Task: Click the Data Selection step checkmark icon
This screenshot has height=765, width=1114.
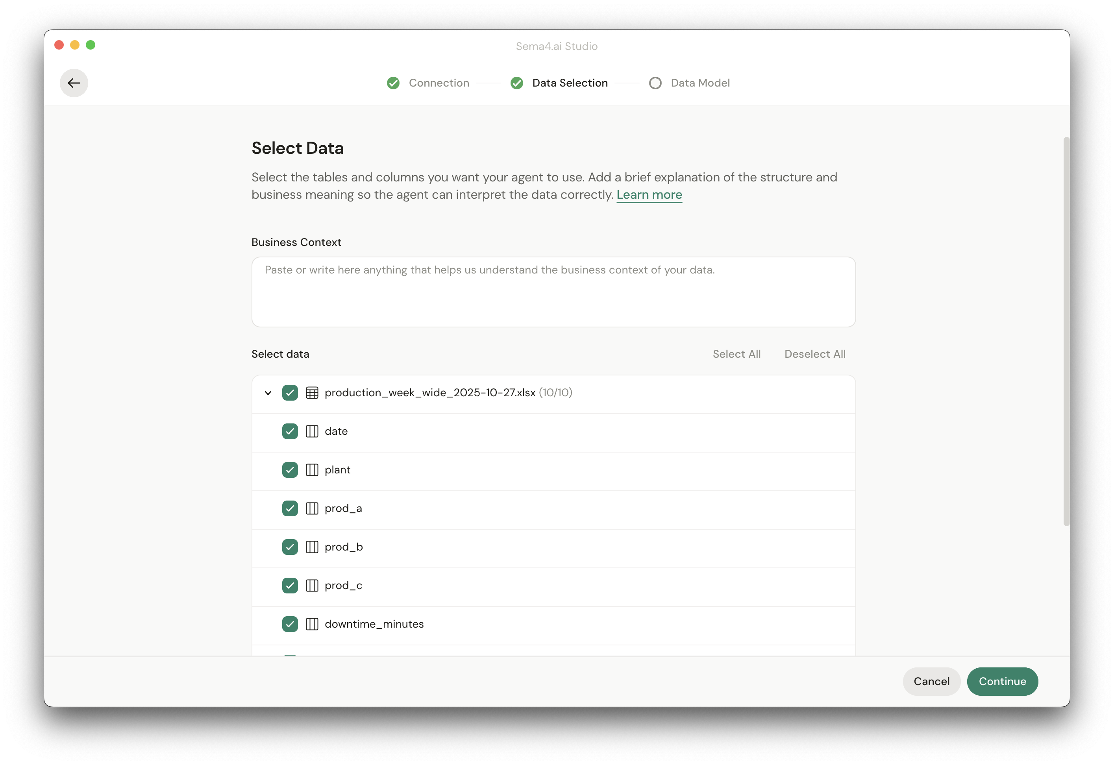Action: [517, 83]
